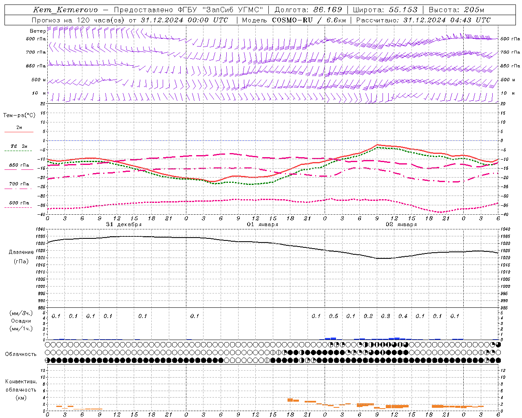Click the Осадки precipitation label

point(21,321)
